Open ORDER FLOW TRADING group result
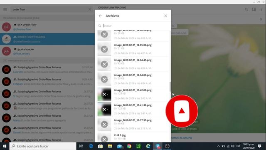The height and width of the screenshot is (150, 266). (x=47, y=39)
